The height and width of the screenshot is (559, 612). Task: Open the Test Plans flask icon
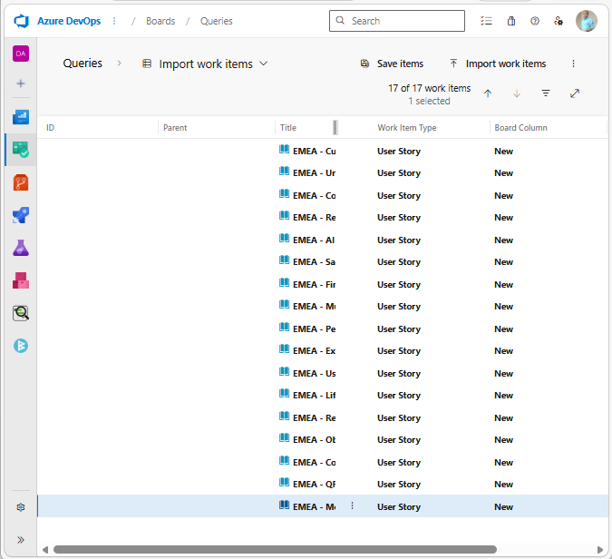[x=21, y=248]
